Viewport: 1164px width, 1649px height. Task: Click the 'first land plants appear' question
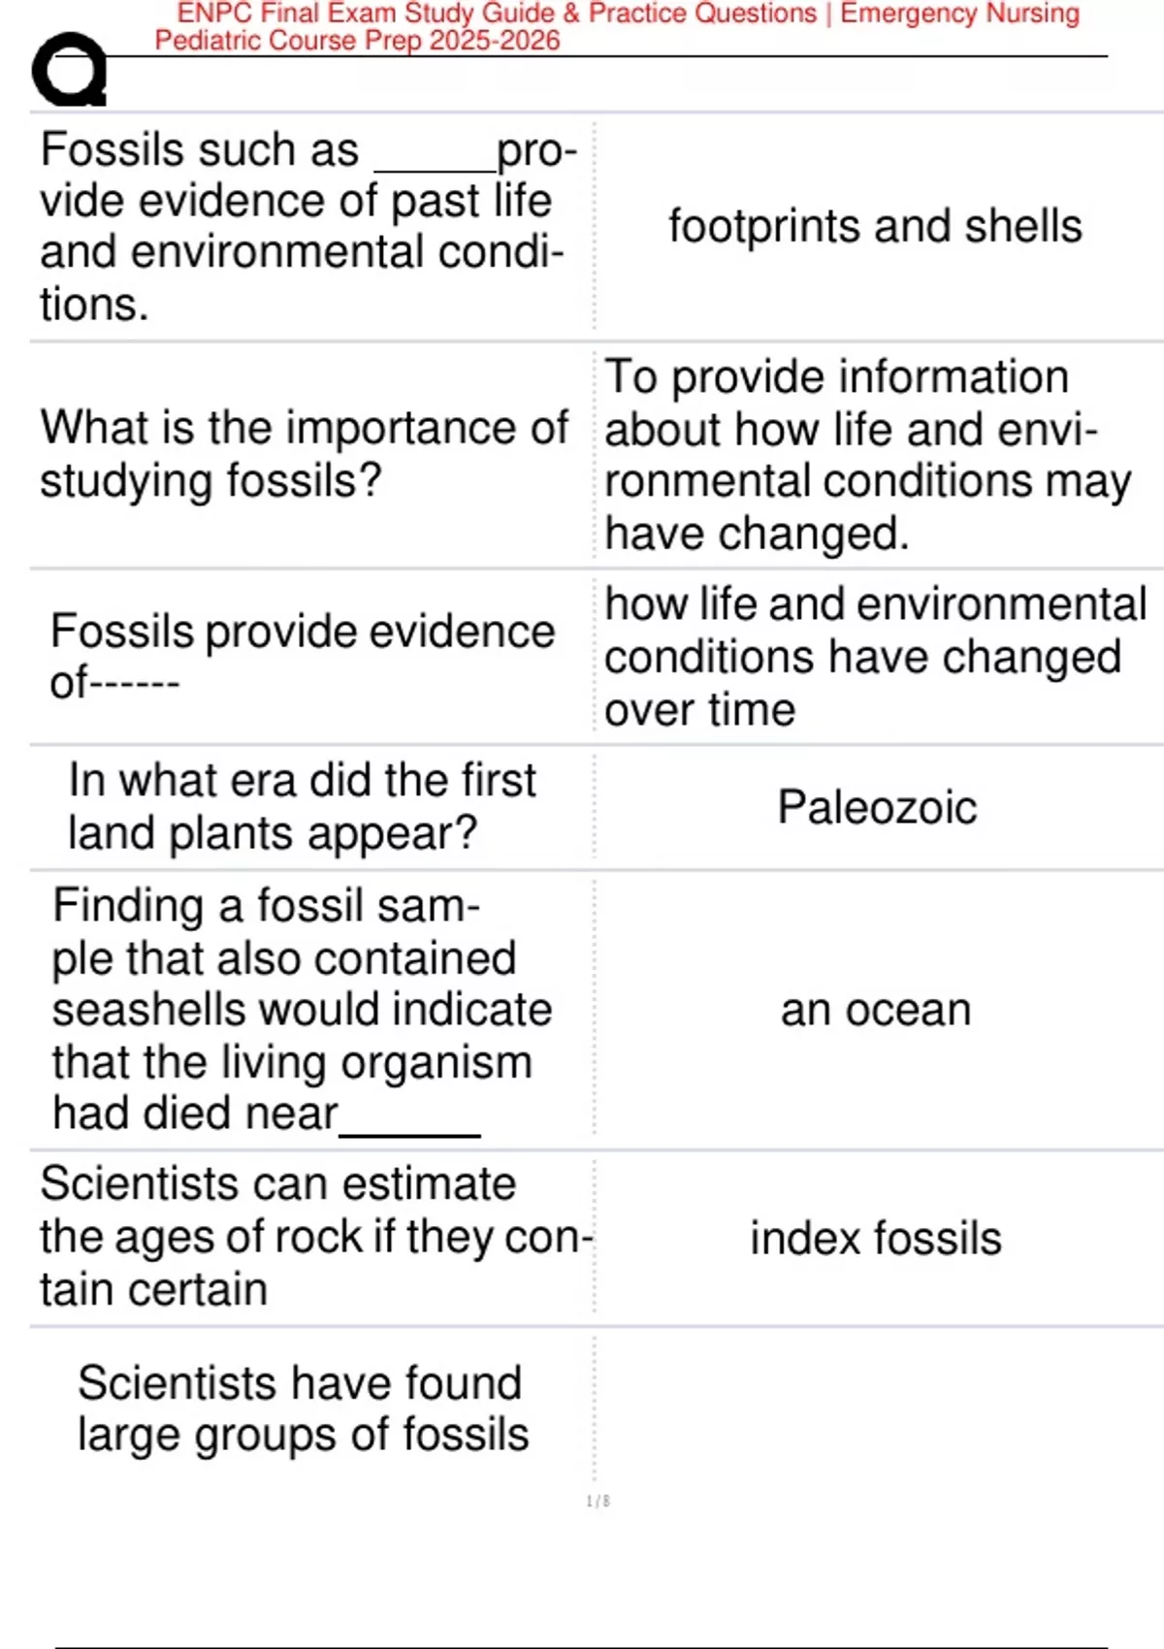pos(302,806)
